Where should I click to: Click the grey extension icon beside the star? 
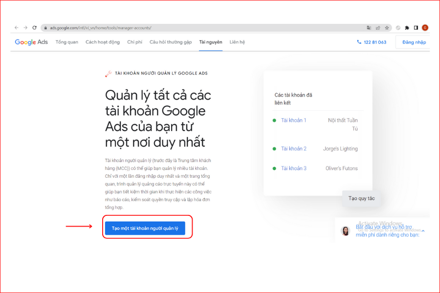[398, 28]
